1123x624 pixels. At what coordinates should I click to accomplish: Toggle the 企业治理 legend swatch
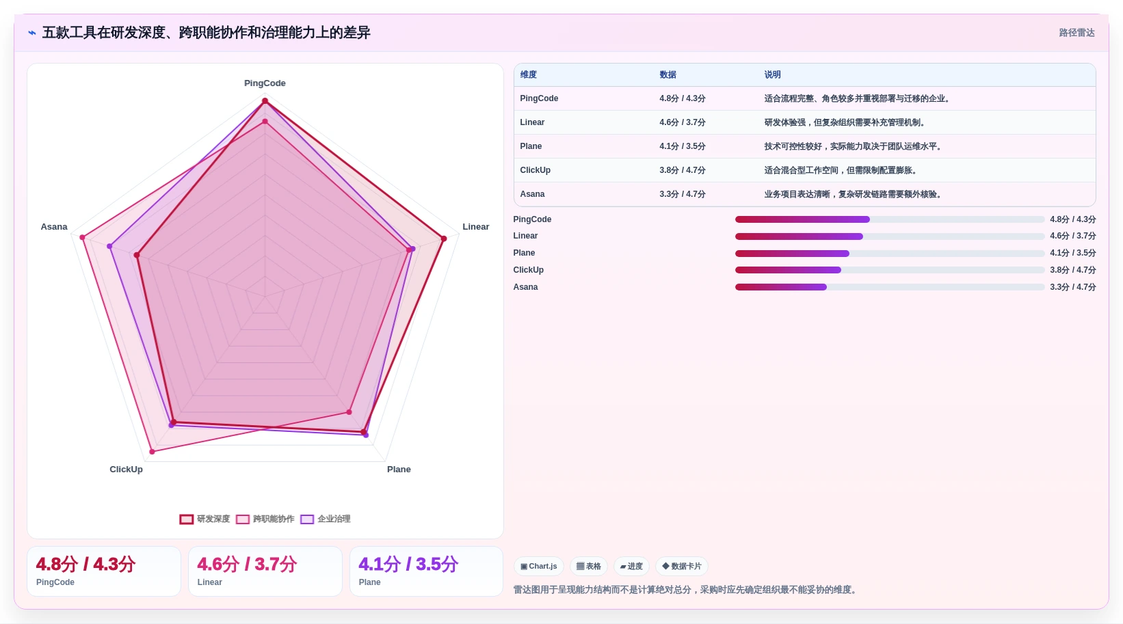point(307,519)
